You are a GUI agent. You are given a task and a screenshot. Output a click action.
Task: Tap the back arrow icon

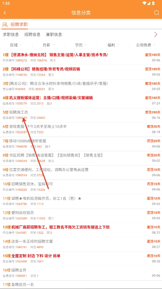[x=5, y=13]
